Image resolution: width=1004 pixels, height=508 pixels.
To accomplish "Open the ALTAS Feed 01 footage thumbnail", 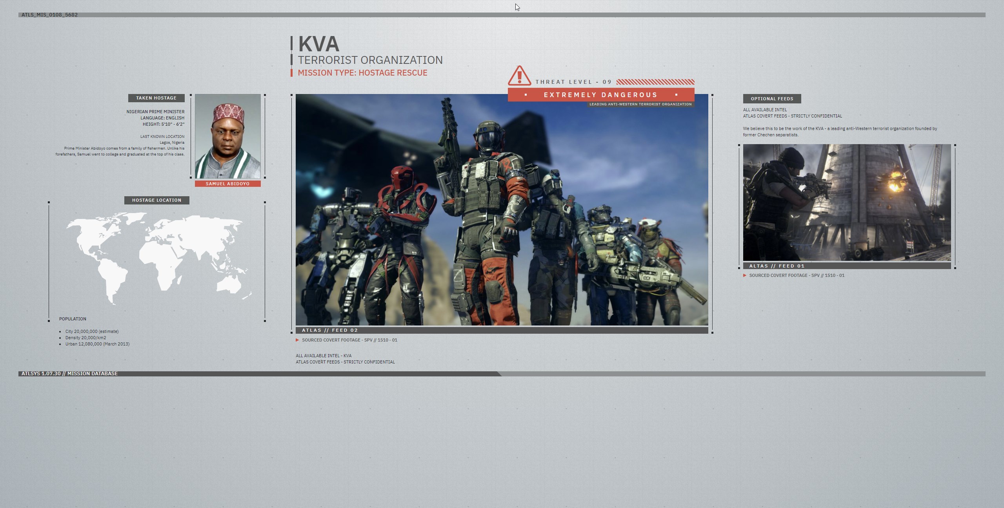I will click(846, 202).
